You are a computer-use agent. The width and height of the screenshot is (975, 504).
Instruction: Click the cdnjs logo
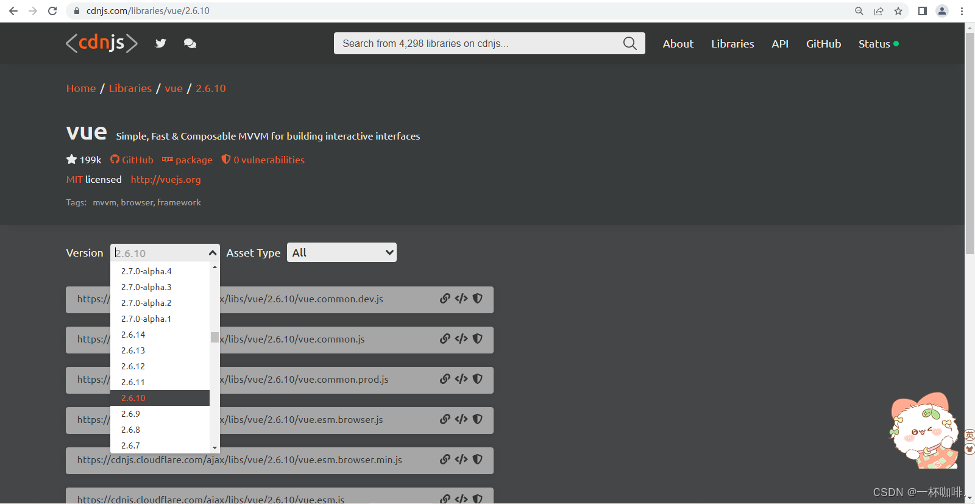(102, 43)
